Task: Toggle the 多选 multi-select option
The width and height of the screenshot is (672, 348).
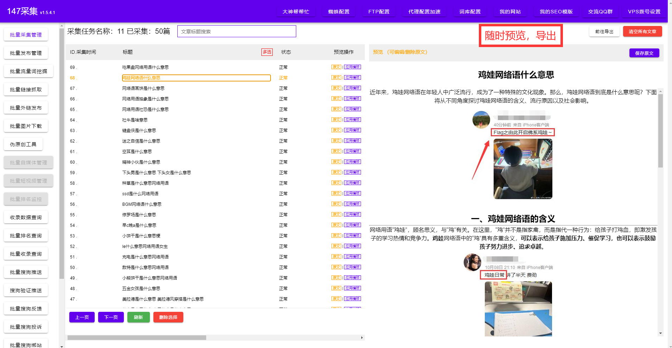Action: (x=267, y=52)
